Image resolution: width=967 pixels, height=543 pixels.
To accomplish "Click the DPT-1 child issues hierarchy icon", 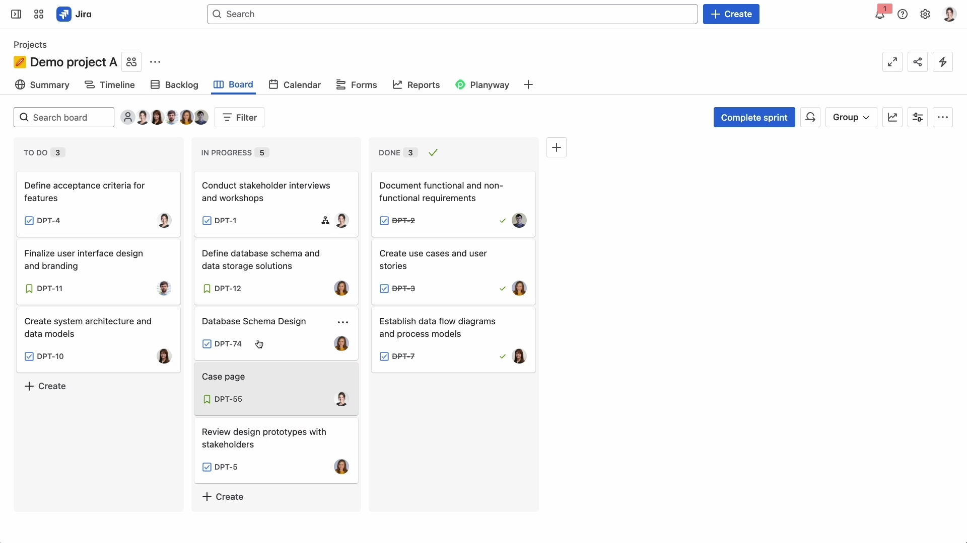I will click(325, 221).
